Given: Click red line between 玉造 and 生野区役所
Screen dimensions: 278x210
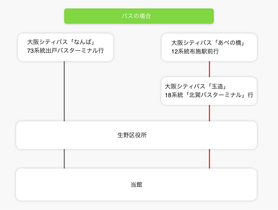Looking at the screenshot, I should (209, 113).
